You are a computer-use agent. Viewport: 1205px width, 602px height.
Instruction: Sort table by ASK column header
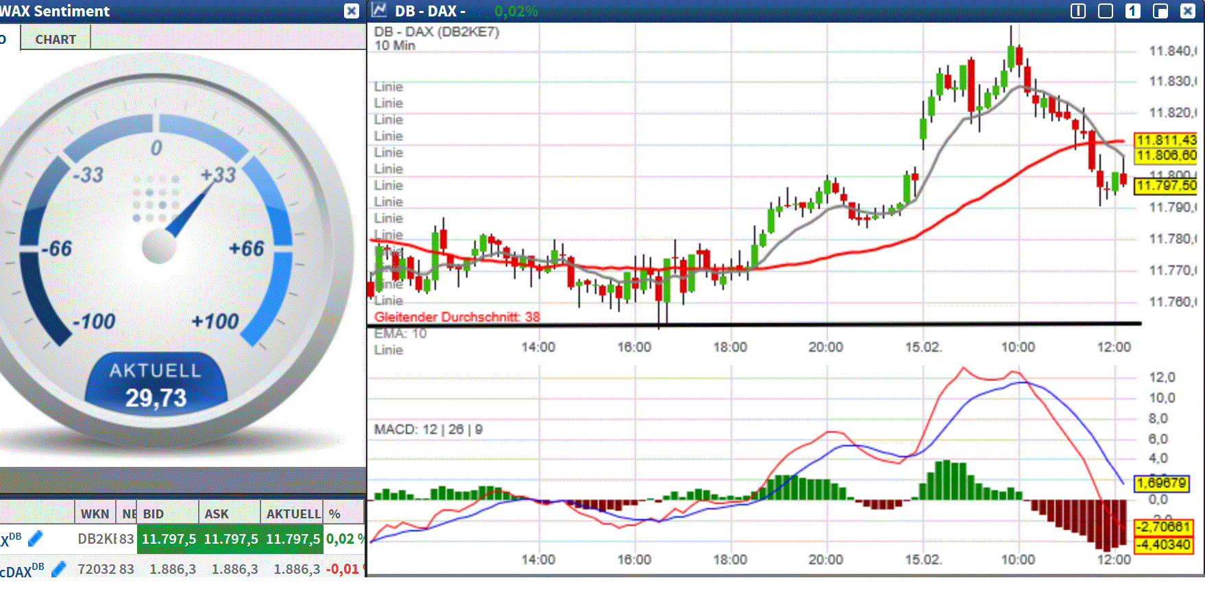pos(217,514)
